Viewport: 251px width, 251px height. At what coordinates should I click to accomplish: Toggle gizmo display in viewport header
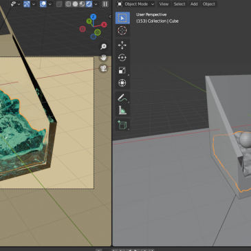[27, 4]
